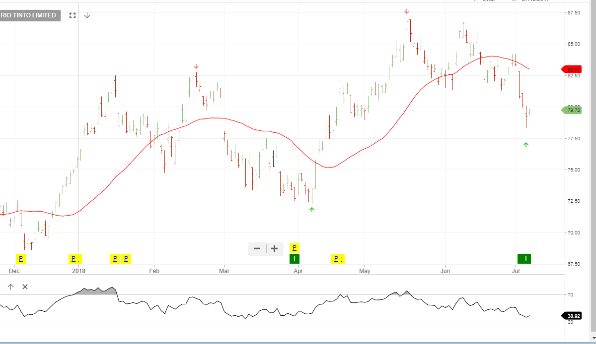Zoom out with the minus button
Viewport: 596px width, 344px height.
(x=257, y=249)
